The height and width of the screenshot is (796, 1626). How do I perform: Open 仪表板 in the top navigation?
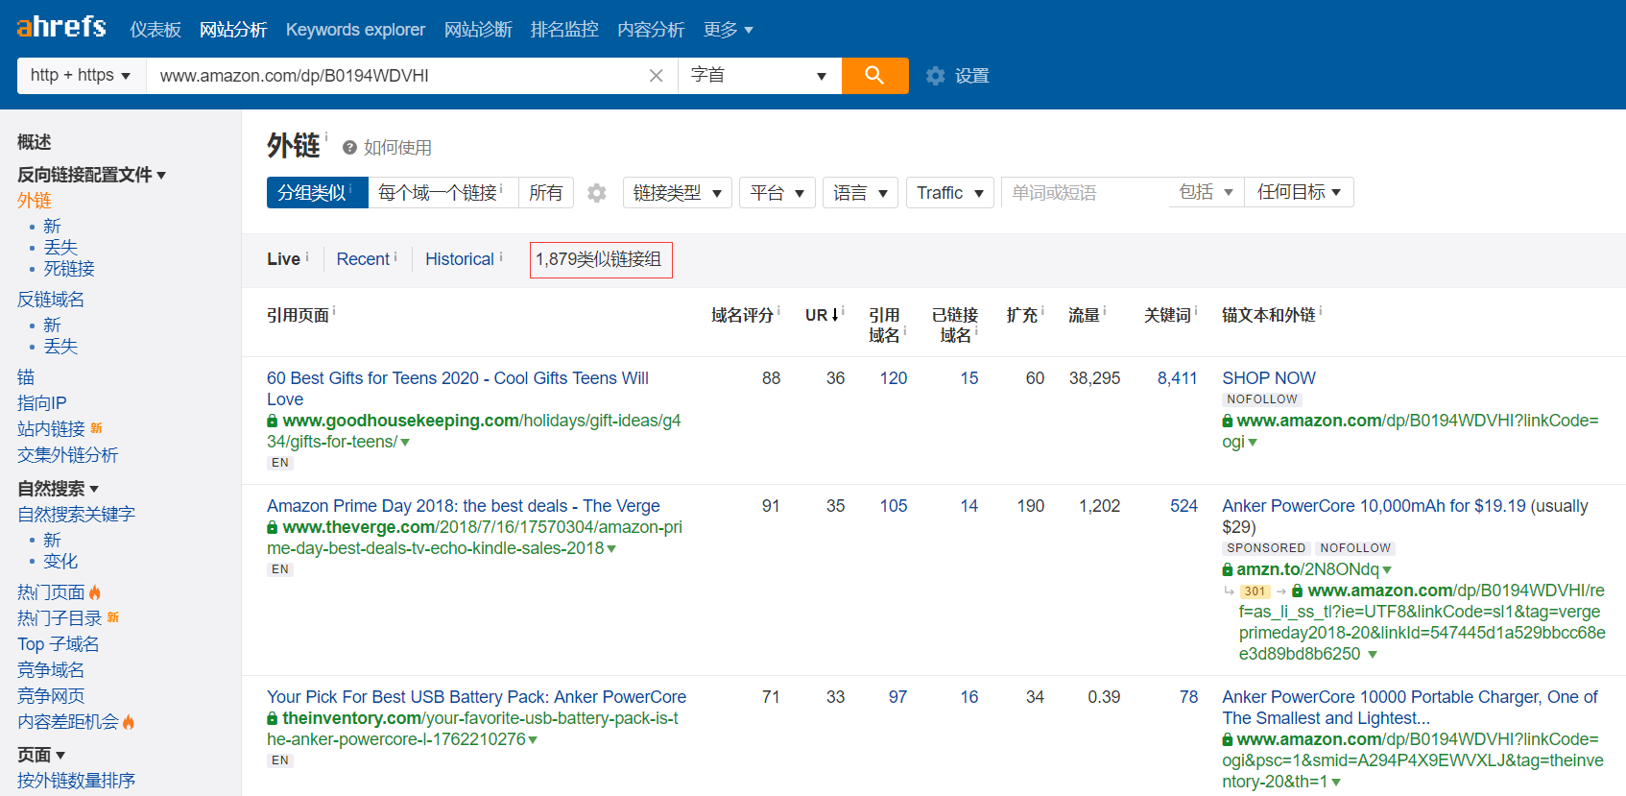pos(155,30)
